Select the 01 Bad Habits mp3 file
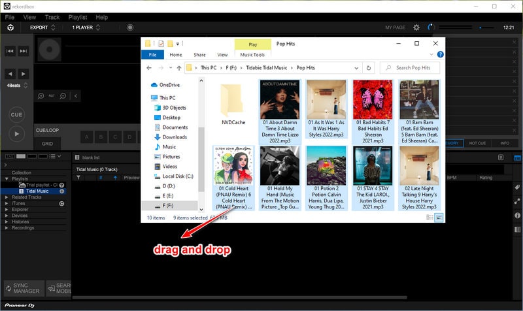 pos(373,112)
